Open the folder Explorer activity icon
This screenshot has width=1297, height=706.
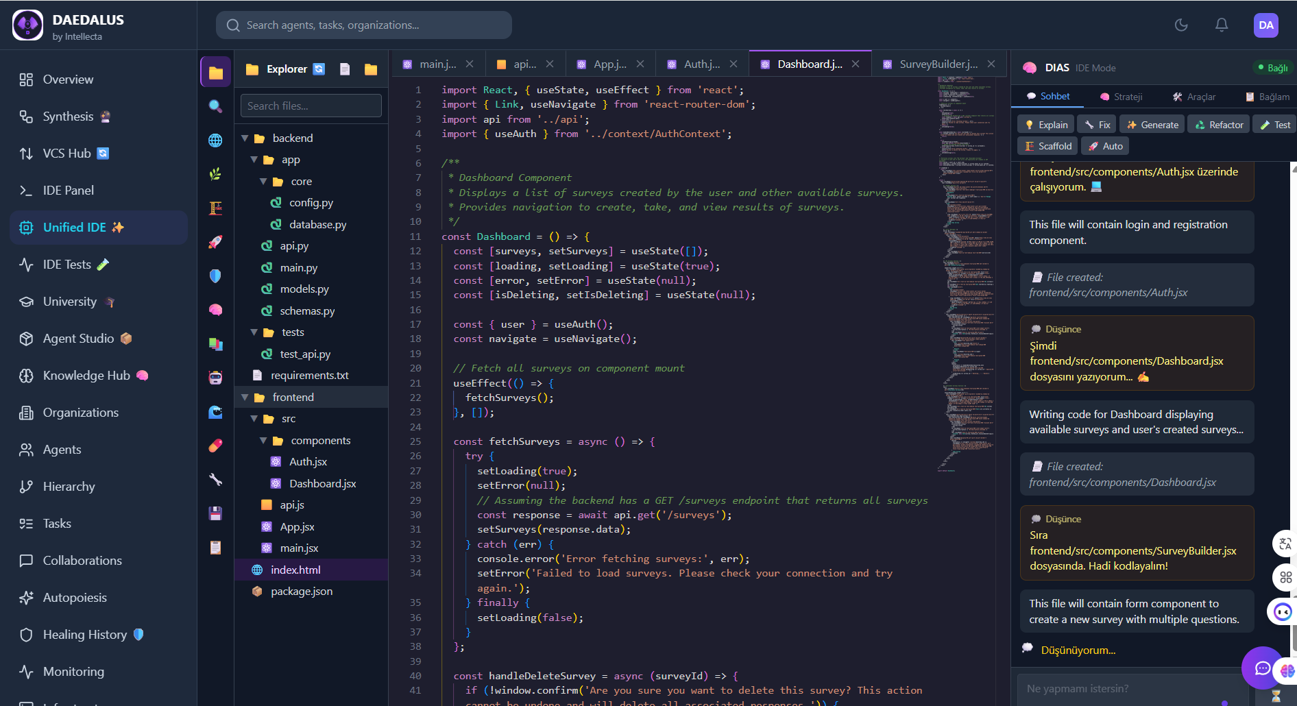(x=215, y=72)
